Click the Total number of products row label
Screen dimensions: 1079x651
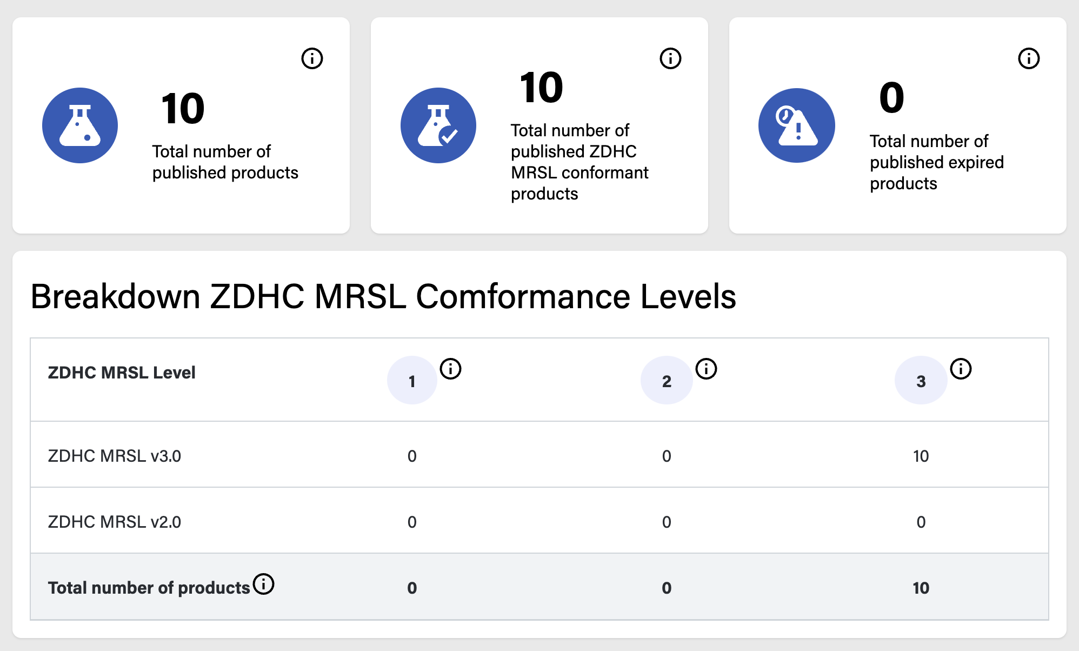[x=149, y=588]
